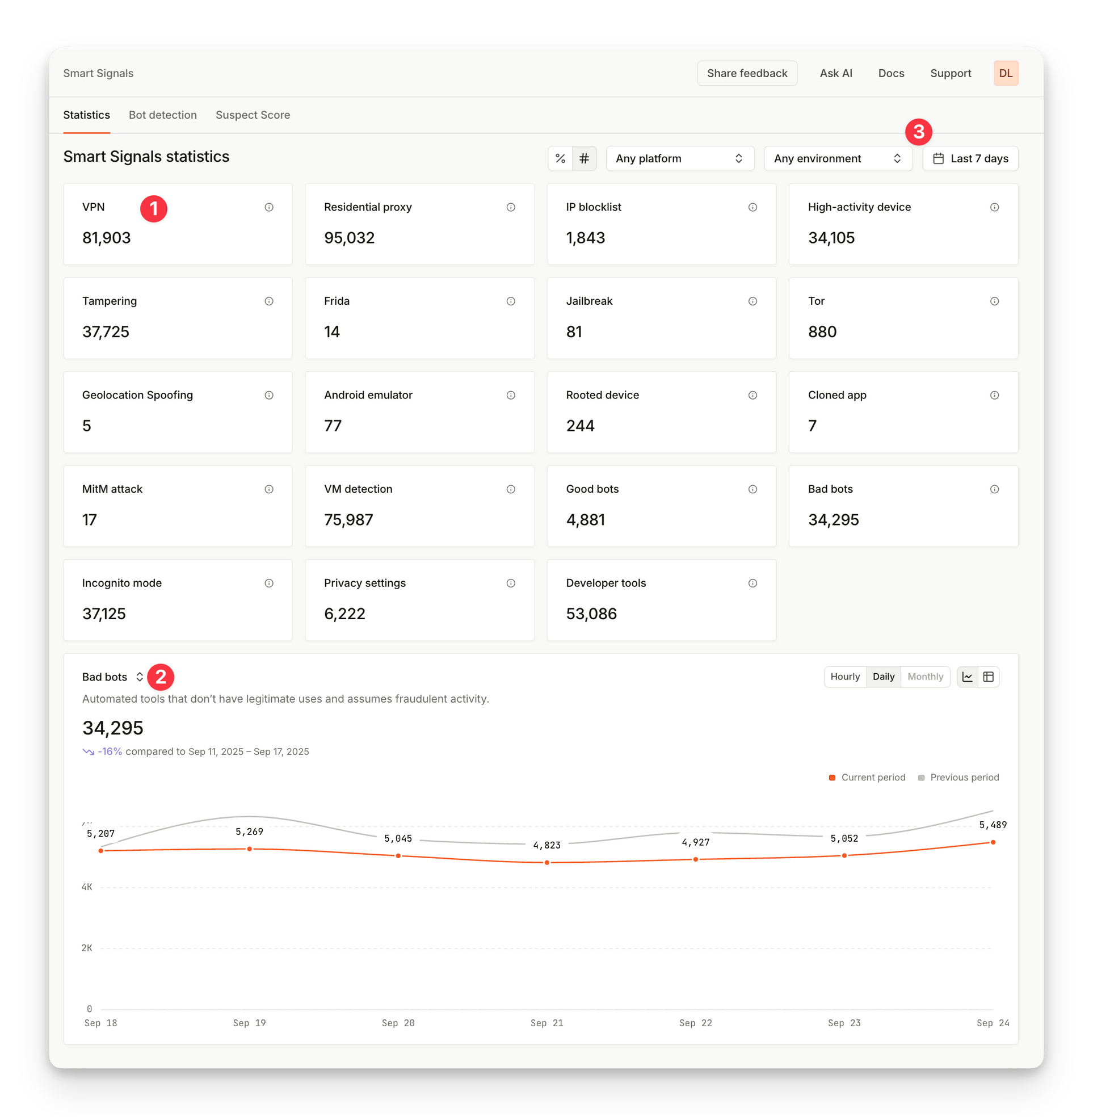Viewport: 1093px width, 1117px height.
Task: Click the Sep 22 data point 4,927
Action: tap(695, 859)
